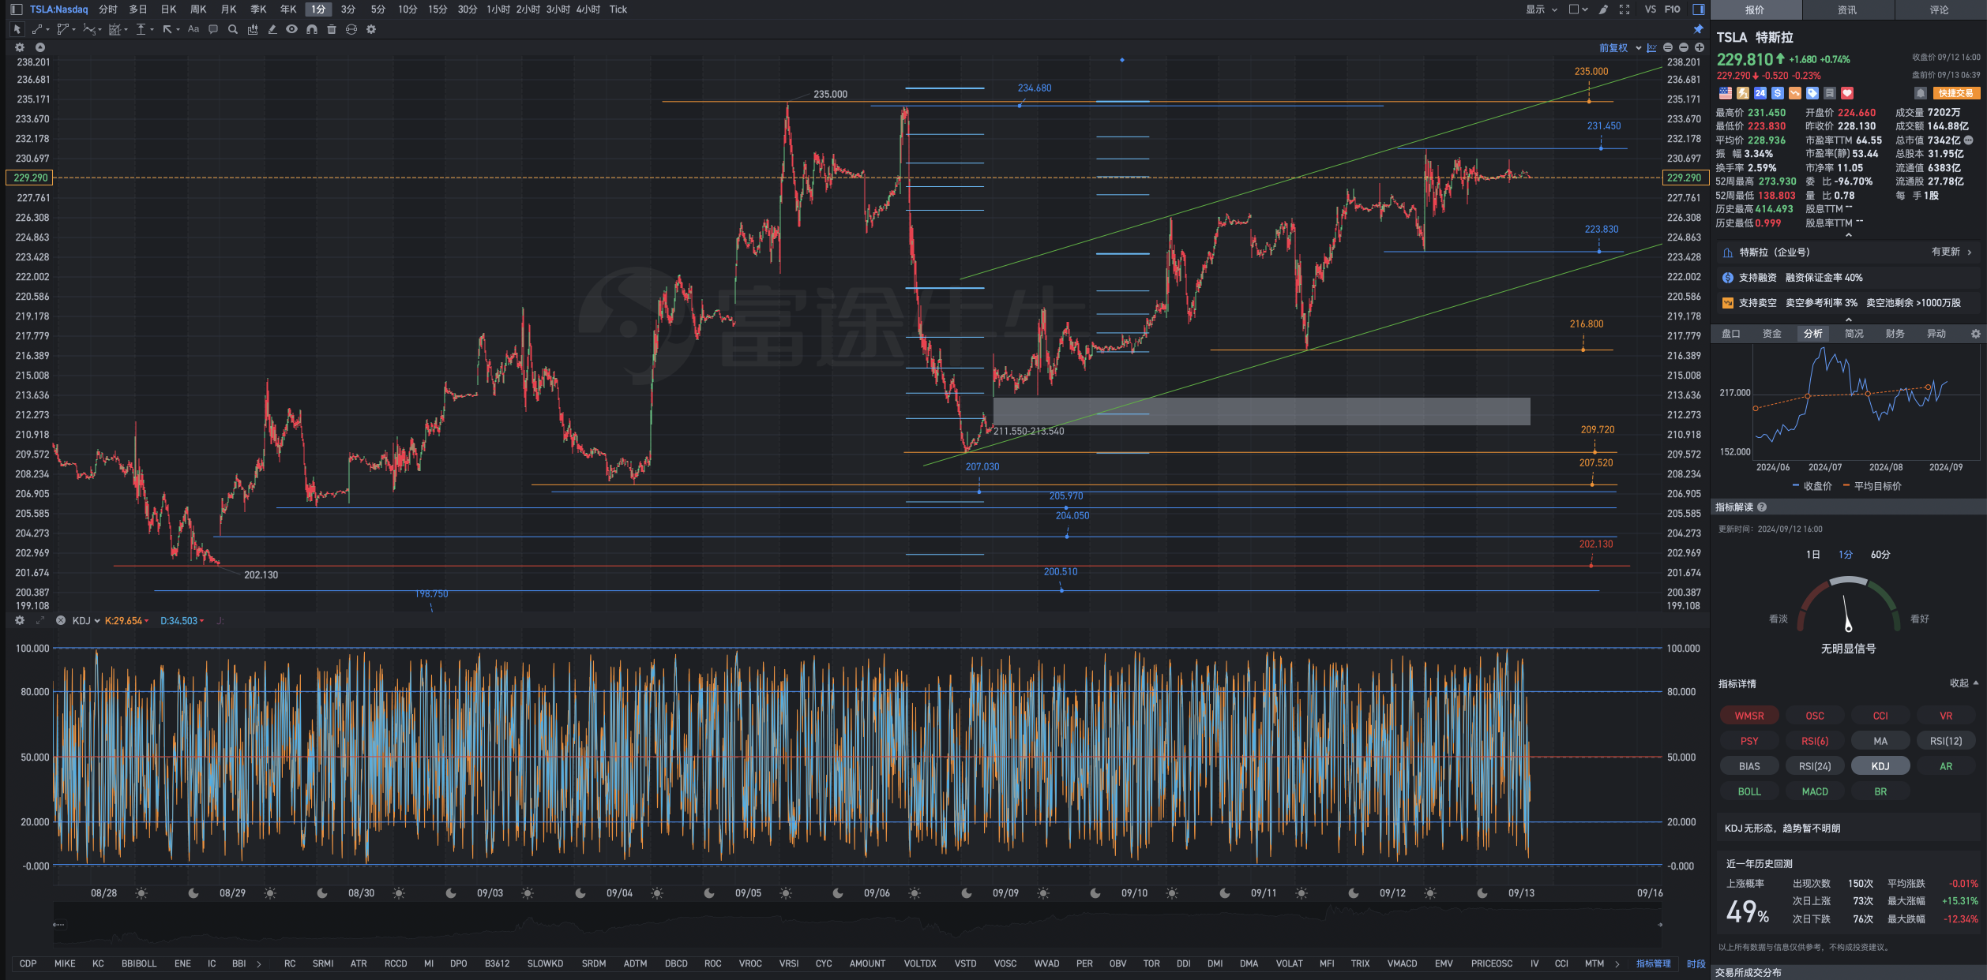This screenshot has height=980, width=1987.
Task: Select 1日 indicator signal timeframe
Action: click(x=1812, y=555)
